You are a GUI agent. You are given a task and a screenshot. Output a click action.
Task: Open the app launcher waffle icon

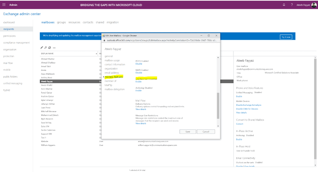[x=4, y=5]
